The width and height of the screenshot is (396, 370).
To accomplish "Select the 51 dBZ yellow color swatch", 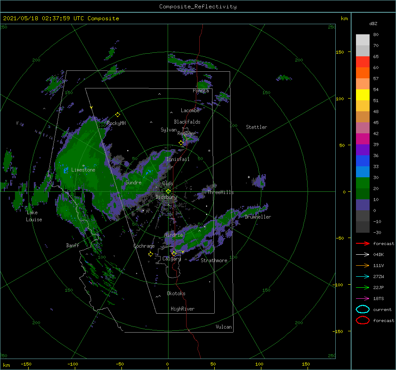I will pyautogui.click(x=363, y=95).
